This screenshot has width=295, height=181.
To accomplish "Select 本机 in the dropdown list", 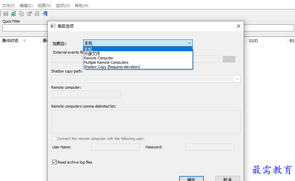I will pos(138,49).
